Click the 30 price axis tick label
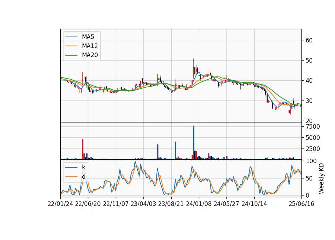The width and height of the screenshot is (335, 240). [x=309, y=101]
